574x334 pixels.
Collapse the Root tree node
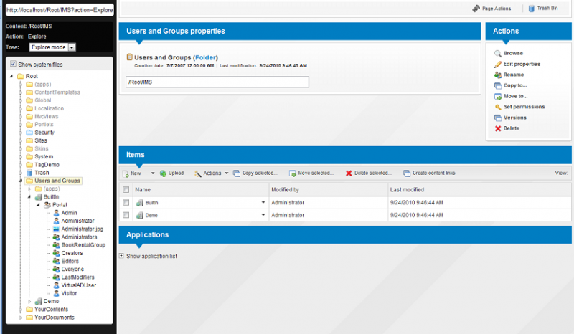tap(11, 76)
